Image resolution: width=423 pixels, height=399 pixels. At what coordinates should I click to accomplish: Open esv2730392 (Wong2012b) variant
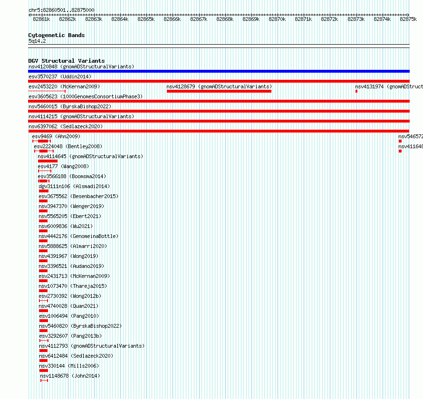click(x=70, y=296)
